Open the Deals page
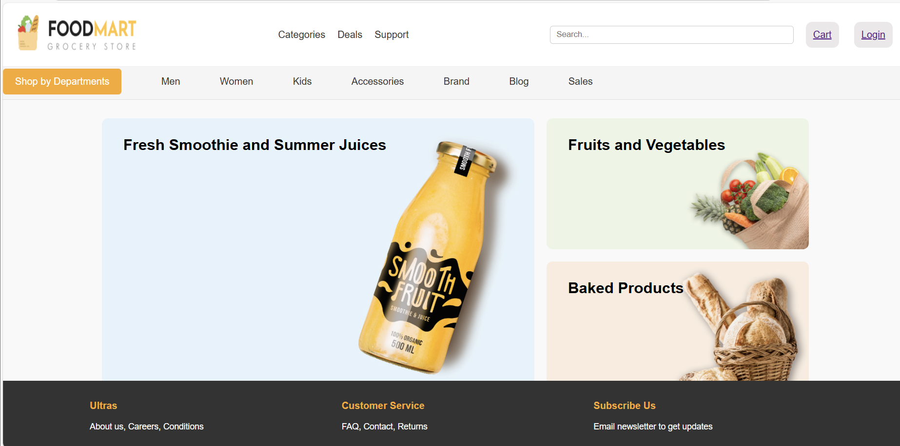Screen dimensions: 900x446 tap(350, 35)
